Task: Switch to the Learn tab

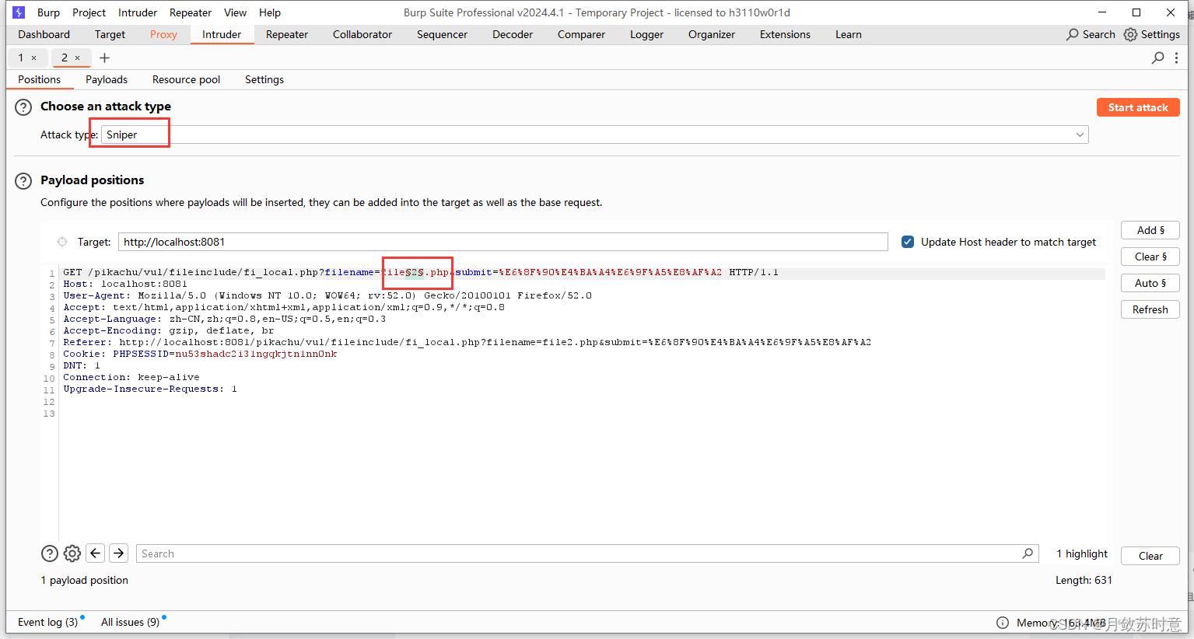Action: point(849,34)
